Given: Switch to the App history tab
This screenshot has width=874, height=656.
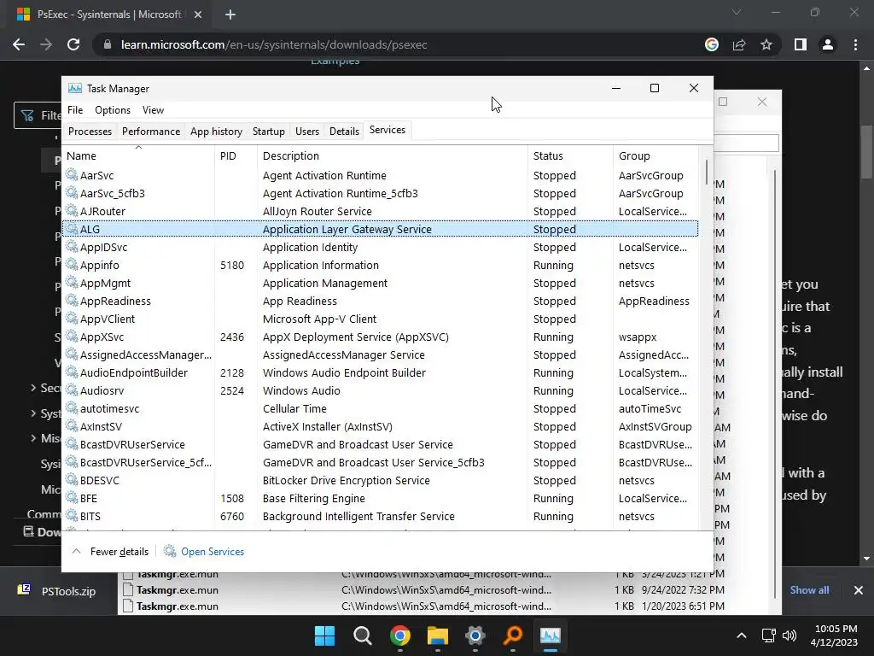Looking at the screenshot, I should point(216,131).
